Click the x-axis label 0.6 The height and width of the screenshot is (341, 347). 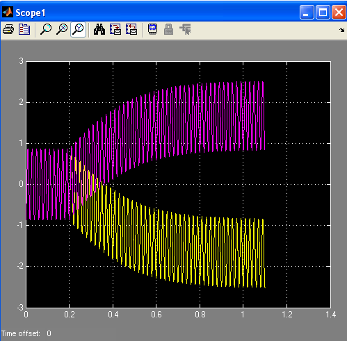click(156, 315)
